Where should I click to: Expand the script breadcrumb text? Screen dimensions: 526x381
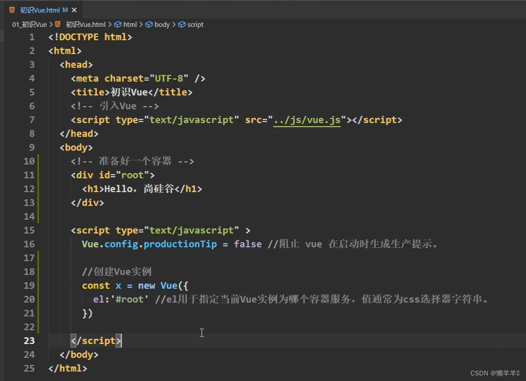(195, 25)
